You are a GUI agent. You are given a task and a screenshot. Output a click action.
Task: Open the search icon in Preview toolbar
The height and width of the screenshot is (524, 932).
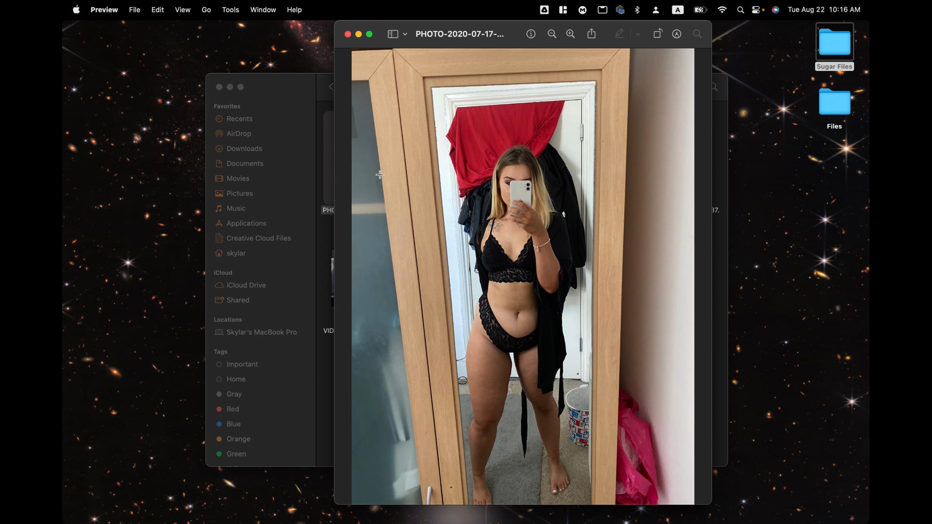tap(697, 34)
